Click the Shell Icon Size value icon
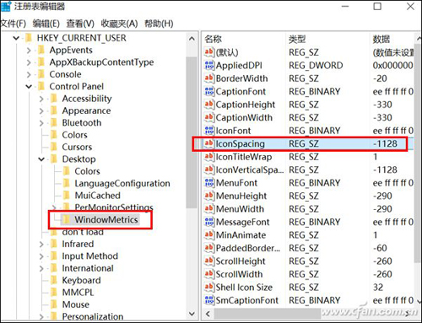 pyautogui.click(x=208, y=287)
